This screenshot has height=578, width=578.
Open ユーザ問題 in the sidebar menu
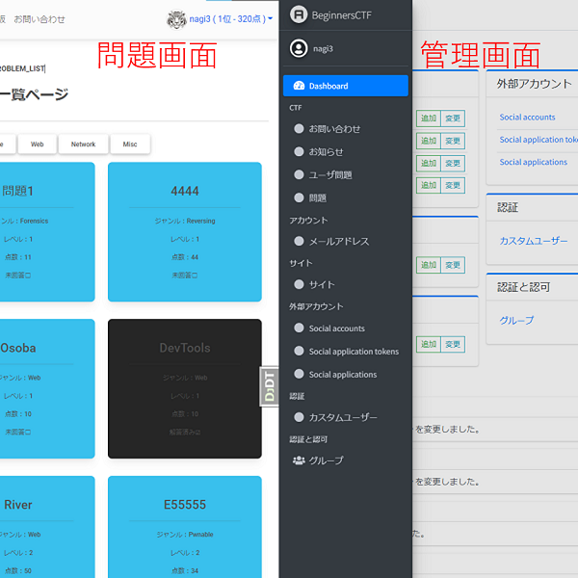[329, 174]
